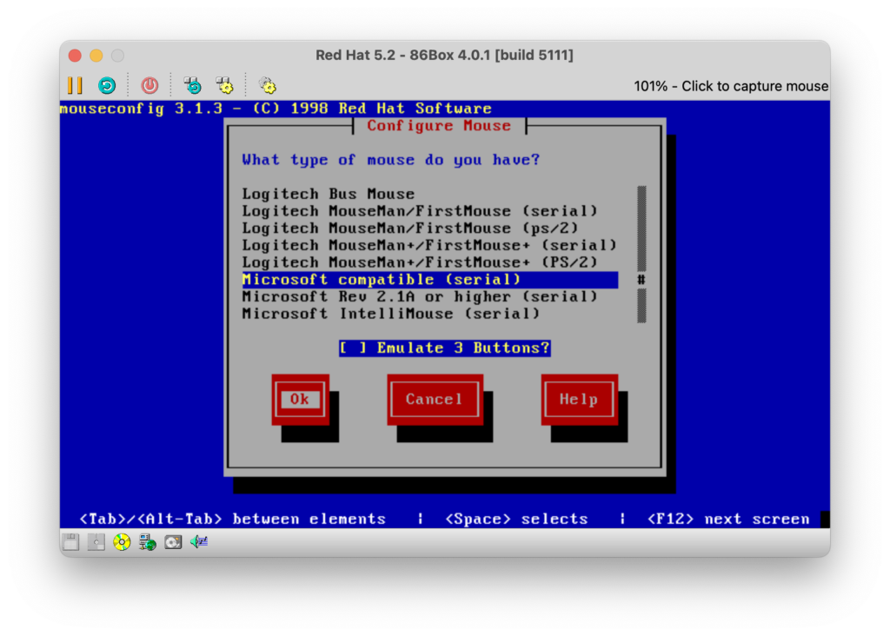Click the Cancel button
The height and width of the screenshot is (636, 890).
[x=435, y=400]
